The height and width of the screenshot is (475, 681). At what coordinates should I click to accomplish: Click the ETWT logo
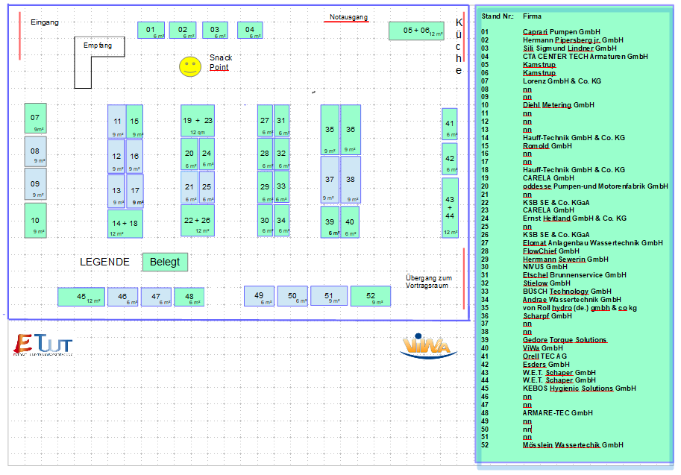click(x=43, y=345)
